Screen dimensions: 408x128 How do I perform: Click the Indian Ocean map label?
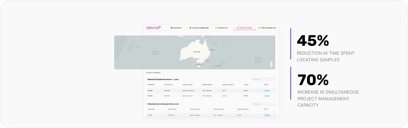(x=156, y=53)
